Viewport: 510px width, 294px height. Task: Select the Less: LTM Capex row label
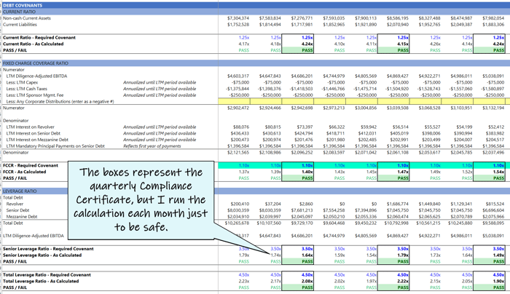(29, 82)
